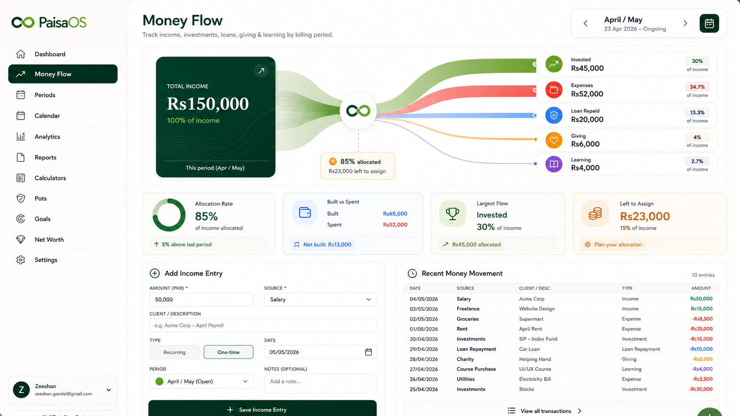This screenshot has height=416, width=740.
Task: Open the date picker calendar icon in Date field
Action: [368, 352]
